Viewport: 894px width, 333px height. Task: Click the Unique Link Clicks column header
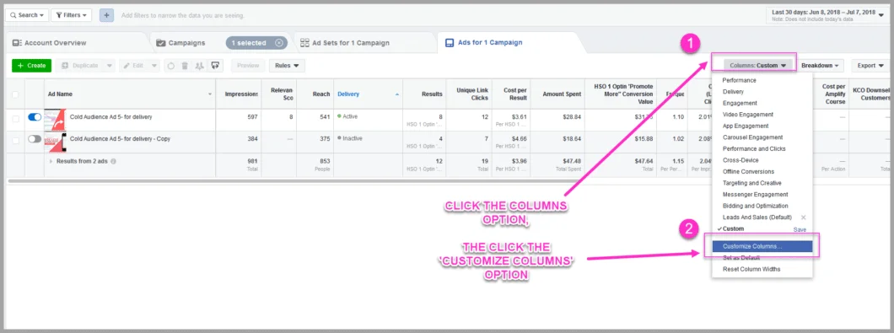pyautogui.click(x=470, y=94)
